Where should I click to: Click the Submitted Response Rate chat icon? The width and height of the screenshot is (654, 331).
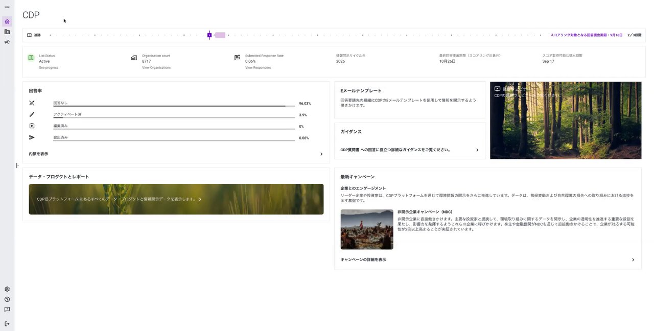point(237,58)
